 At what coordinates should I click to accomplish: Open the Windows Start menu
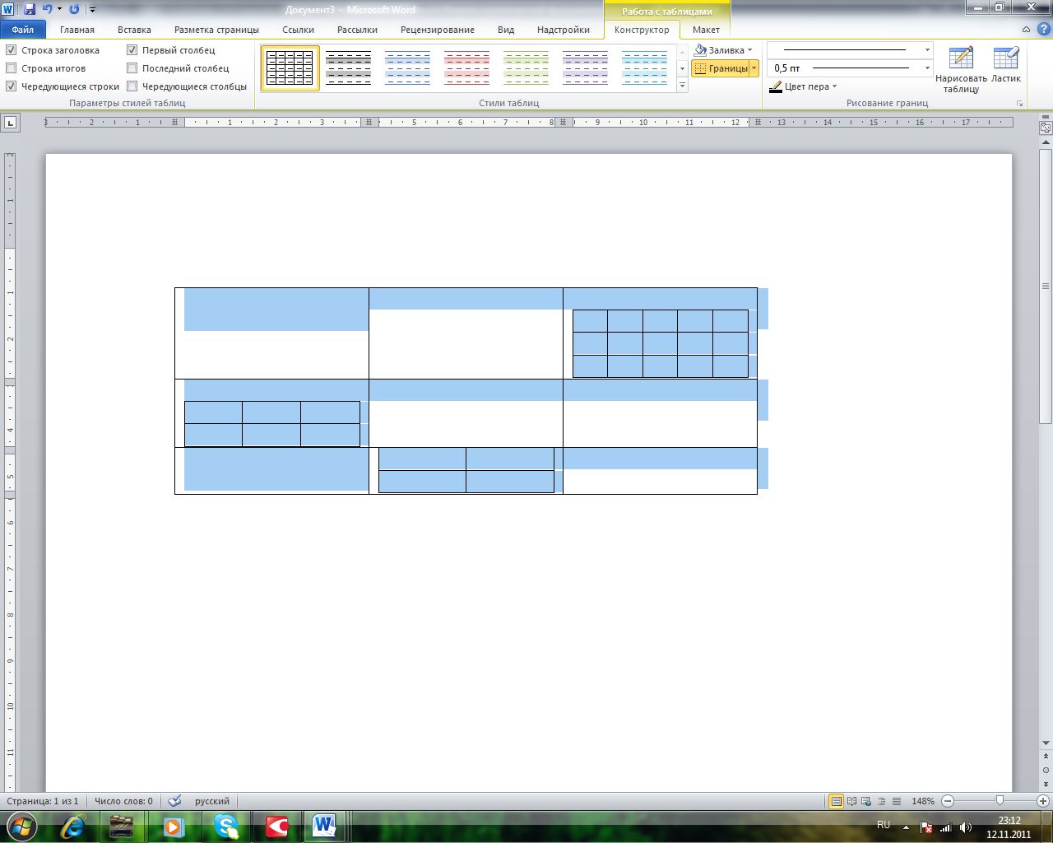[x=22, y=826]
